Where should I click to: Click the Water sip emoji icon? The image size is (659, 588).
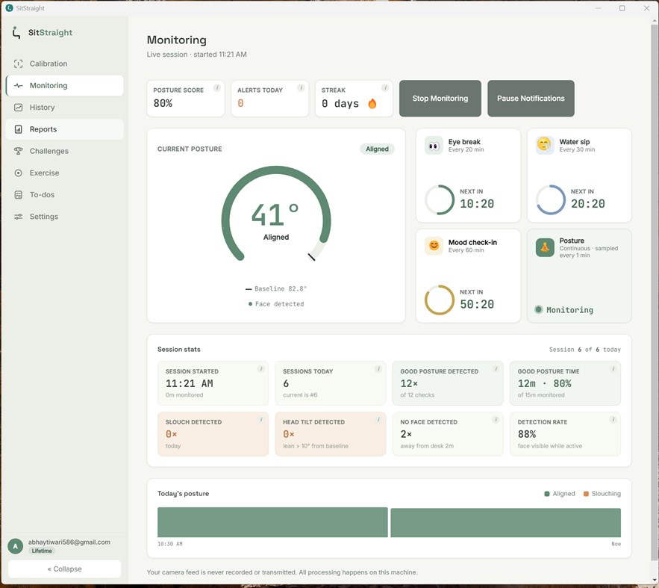point(545,145)
